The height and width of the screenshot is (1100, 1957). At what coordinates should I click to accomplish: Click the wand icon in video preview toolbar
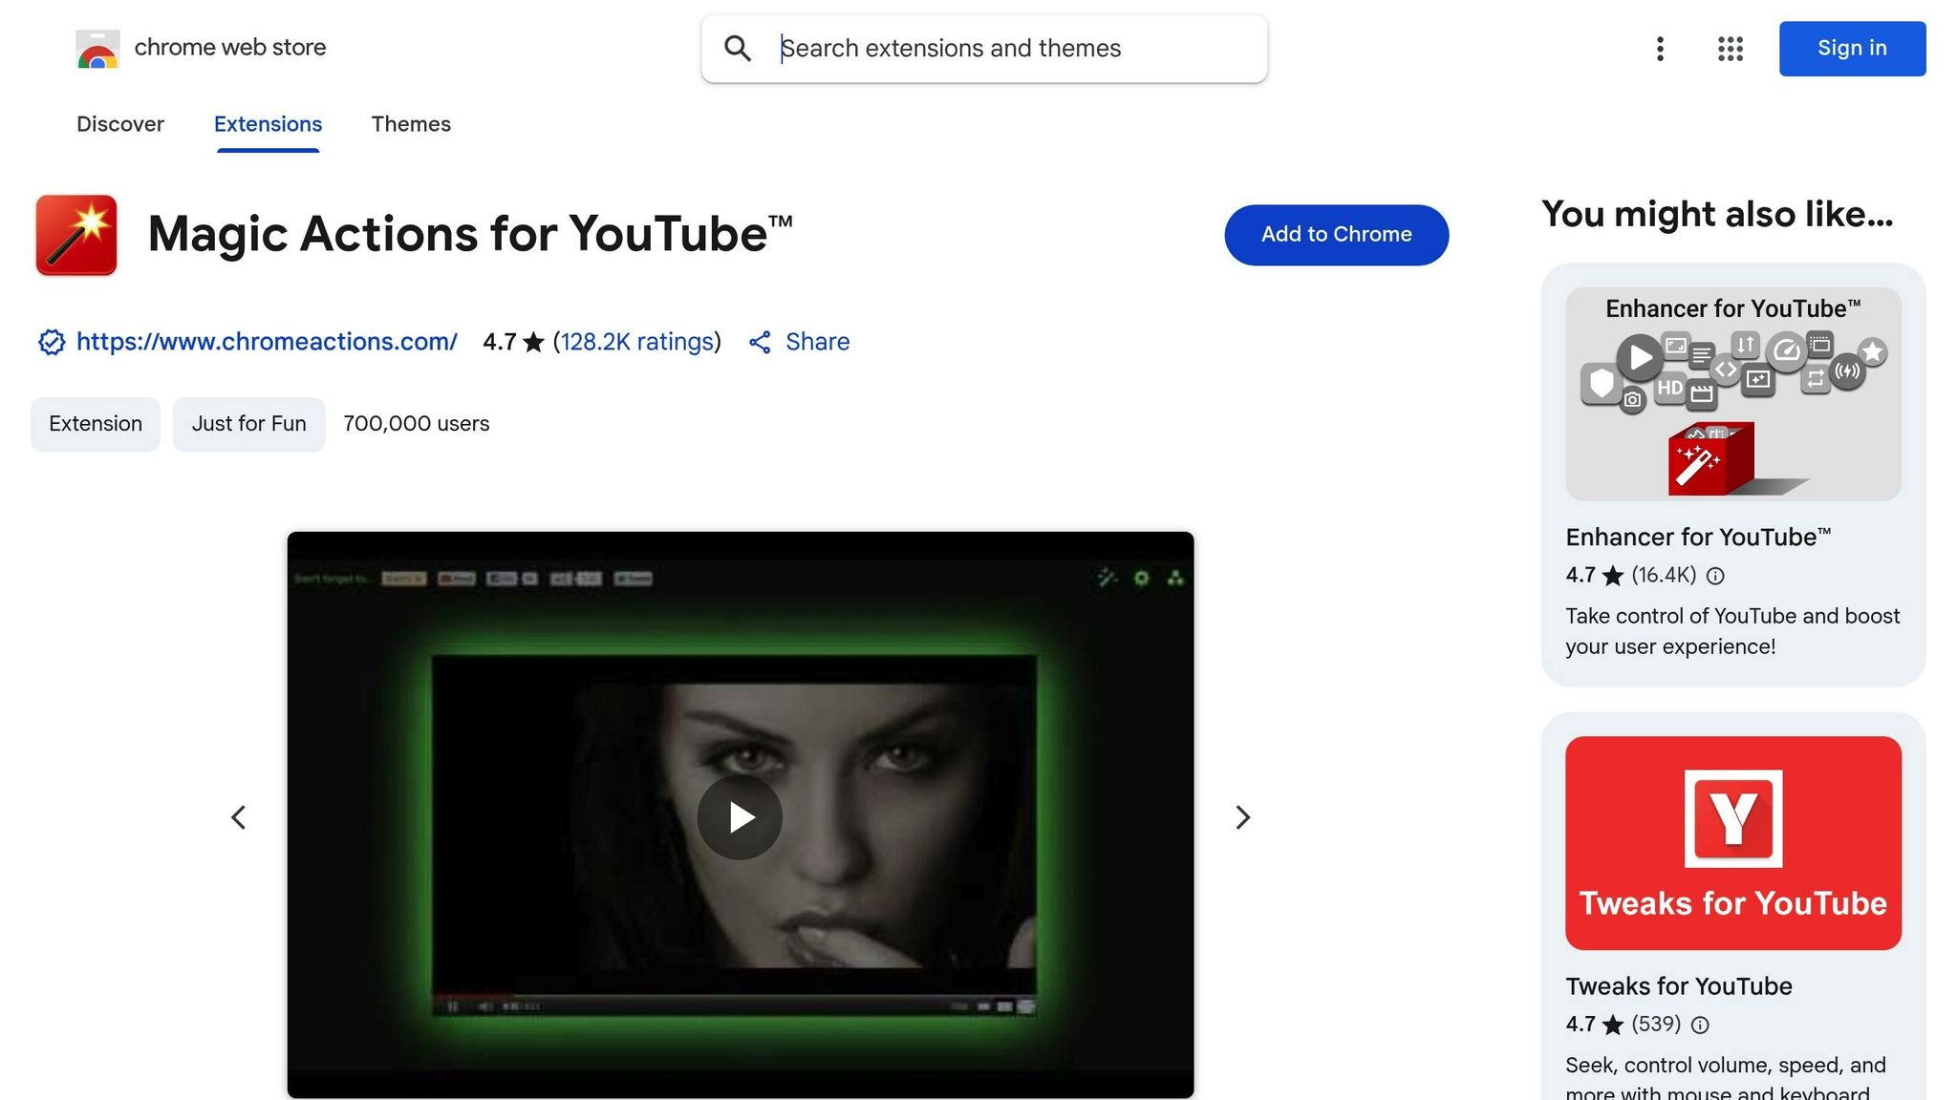(x=1107, y=578)
